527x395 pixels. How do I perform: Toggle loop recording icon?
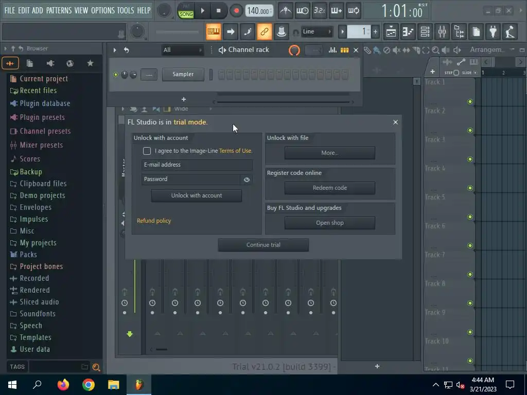(353, 10)
